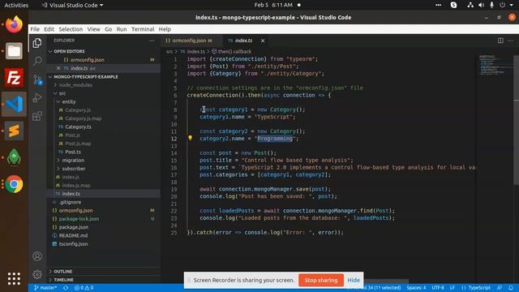Open the Selection menu
The height and width of the screenshot is (292, 519).
click(x=71, y=29)
